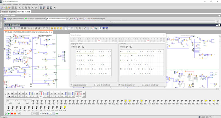Select message 33 in Display de LOGO! number row
The height and width of the screenshot is (118, 221).
(x=99, y=41)
